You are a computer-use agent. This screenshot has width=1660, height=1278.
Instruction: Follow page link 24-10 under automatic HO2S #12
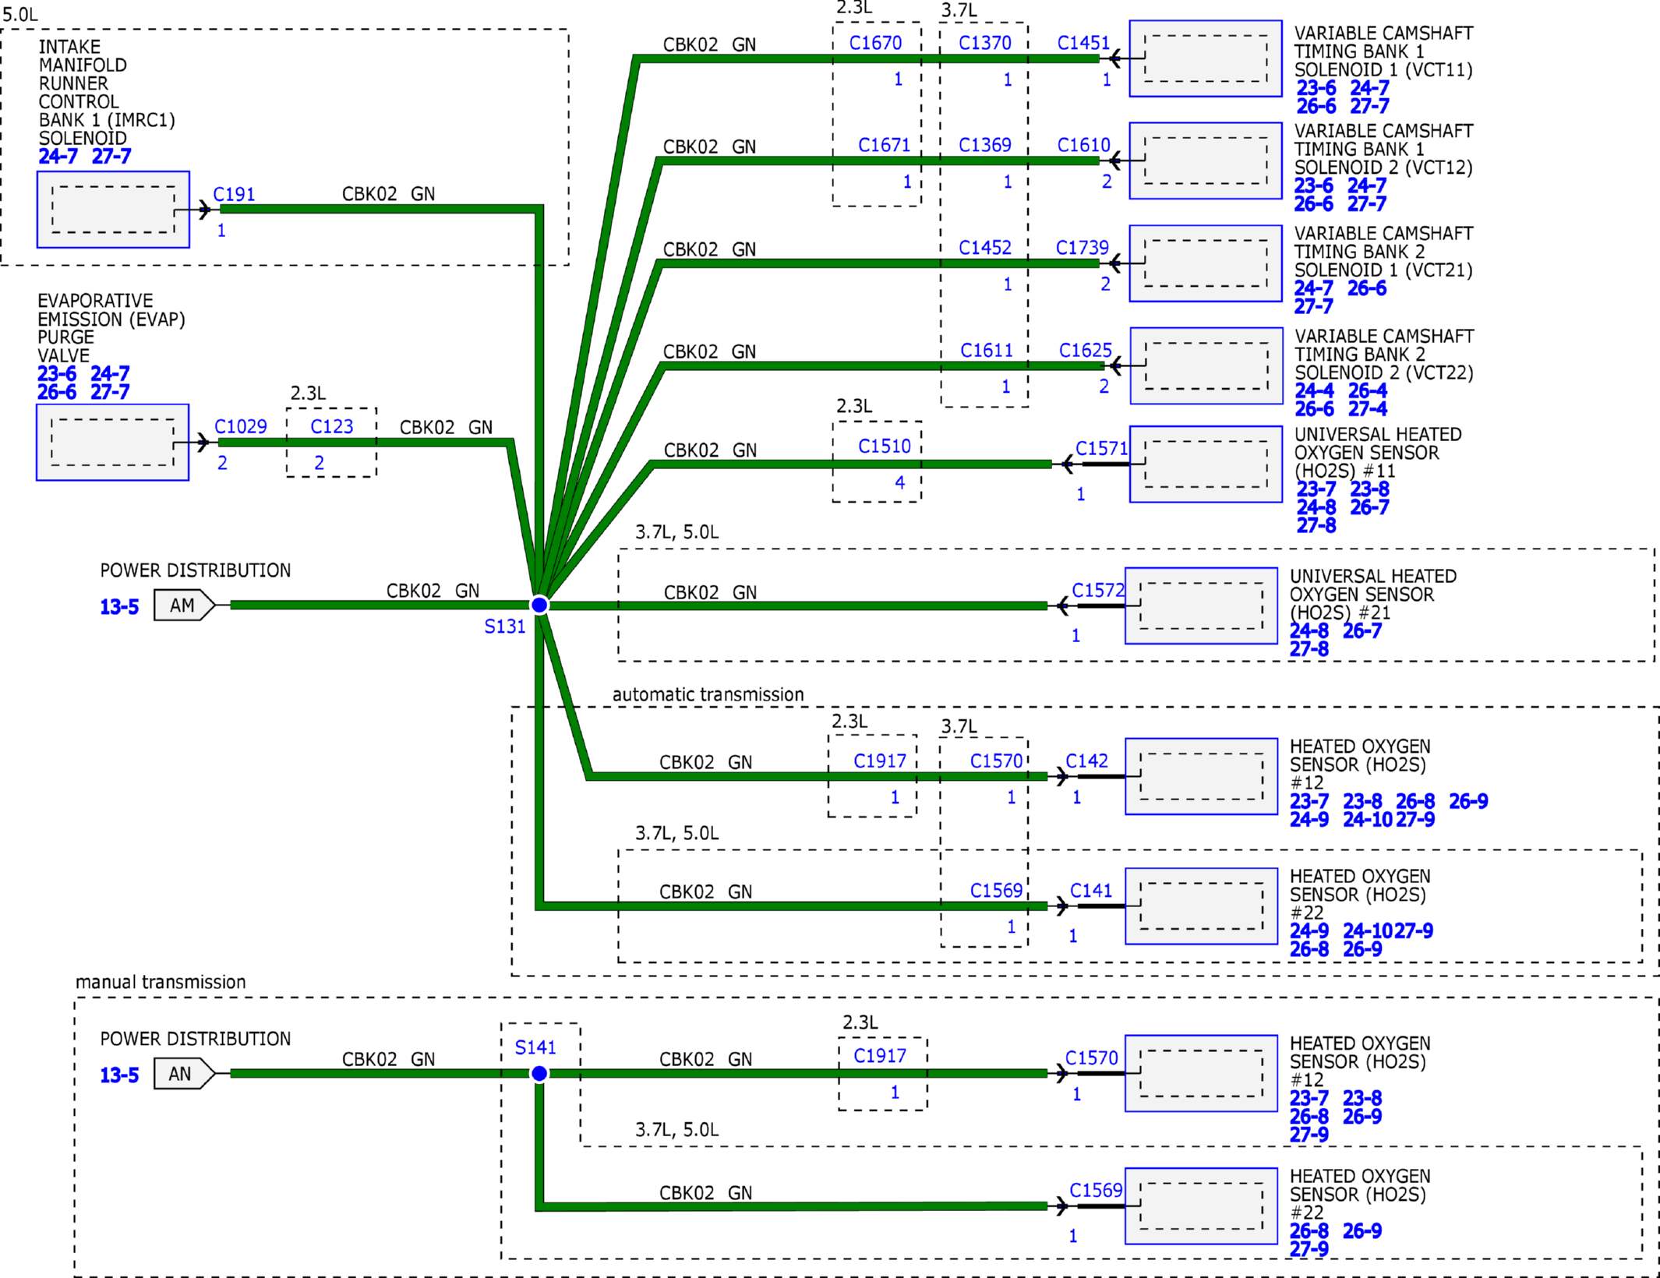point(1367,820)
